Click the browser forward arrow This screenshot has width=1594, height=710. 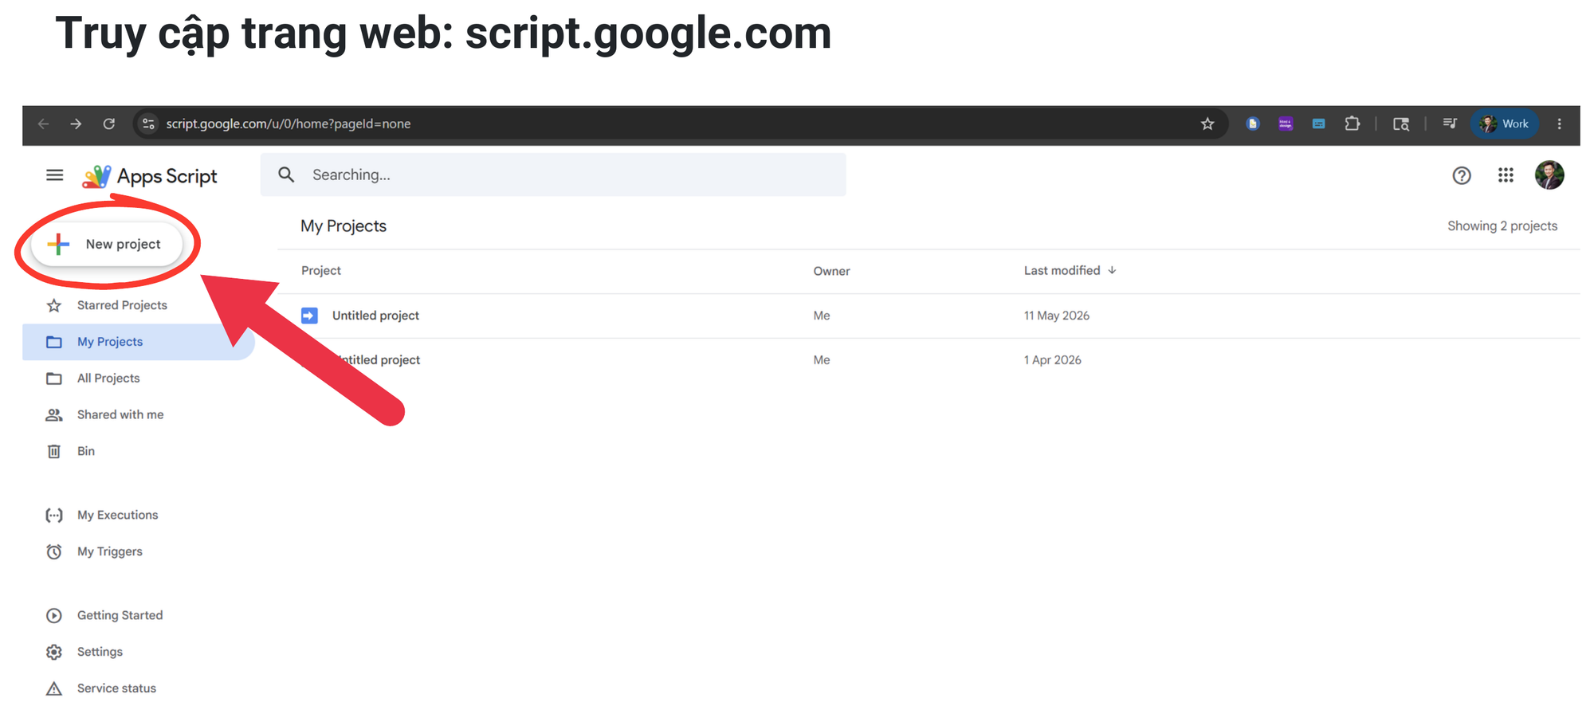[76, 124]
